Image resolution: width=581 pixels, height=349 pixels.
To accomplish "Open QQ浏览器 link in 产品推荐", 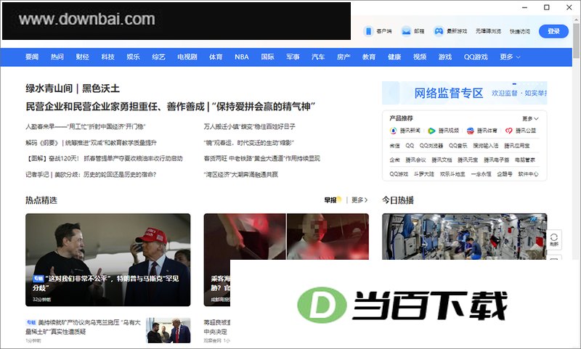I will click(x=431, y=145).
